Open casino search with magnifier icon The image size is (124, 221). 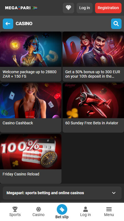click(116, 24)
